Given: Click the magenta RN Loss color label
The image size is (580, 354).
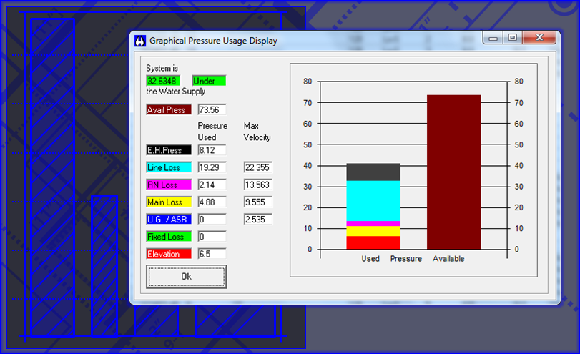Looking at the screenshot, I should (x=168, y=185).
